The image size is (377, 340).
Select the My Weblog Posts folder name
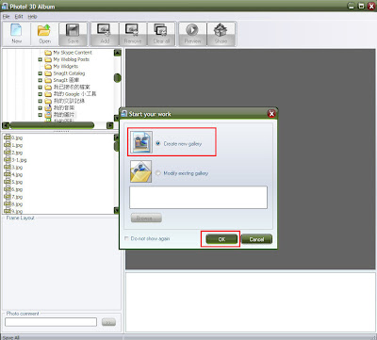[72, 59]
